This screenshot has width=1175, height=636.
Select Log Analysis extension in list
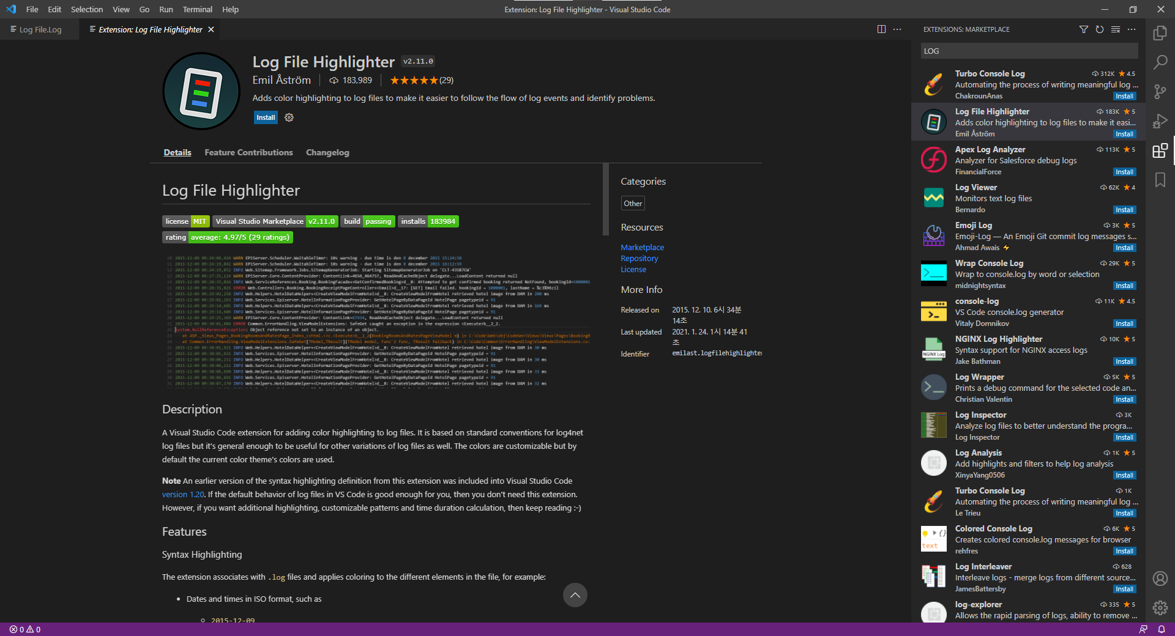point(1029,463)
